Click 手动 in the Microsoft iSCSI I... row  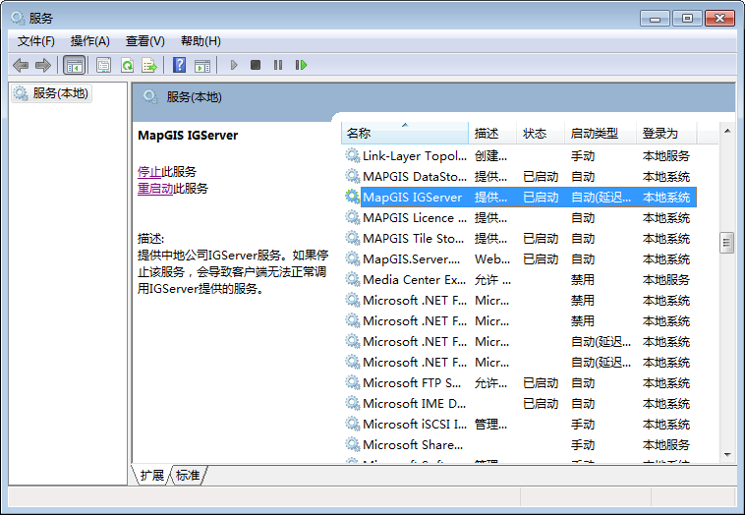[x=583, y=424]
